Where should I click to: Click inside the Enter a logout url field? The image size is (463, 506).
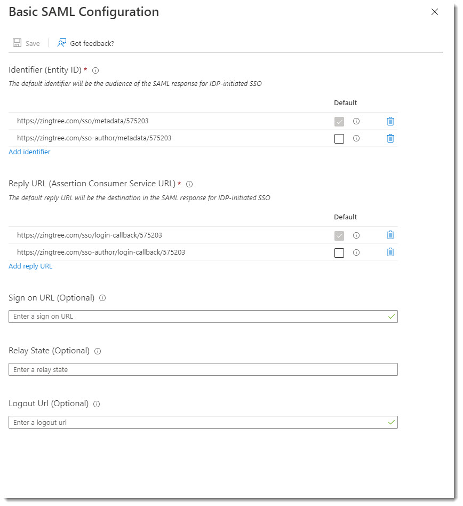coord(203,422)
